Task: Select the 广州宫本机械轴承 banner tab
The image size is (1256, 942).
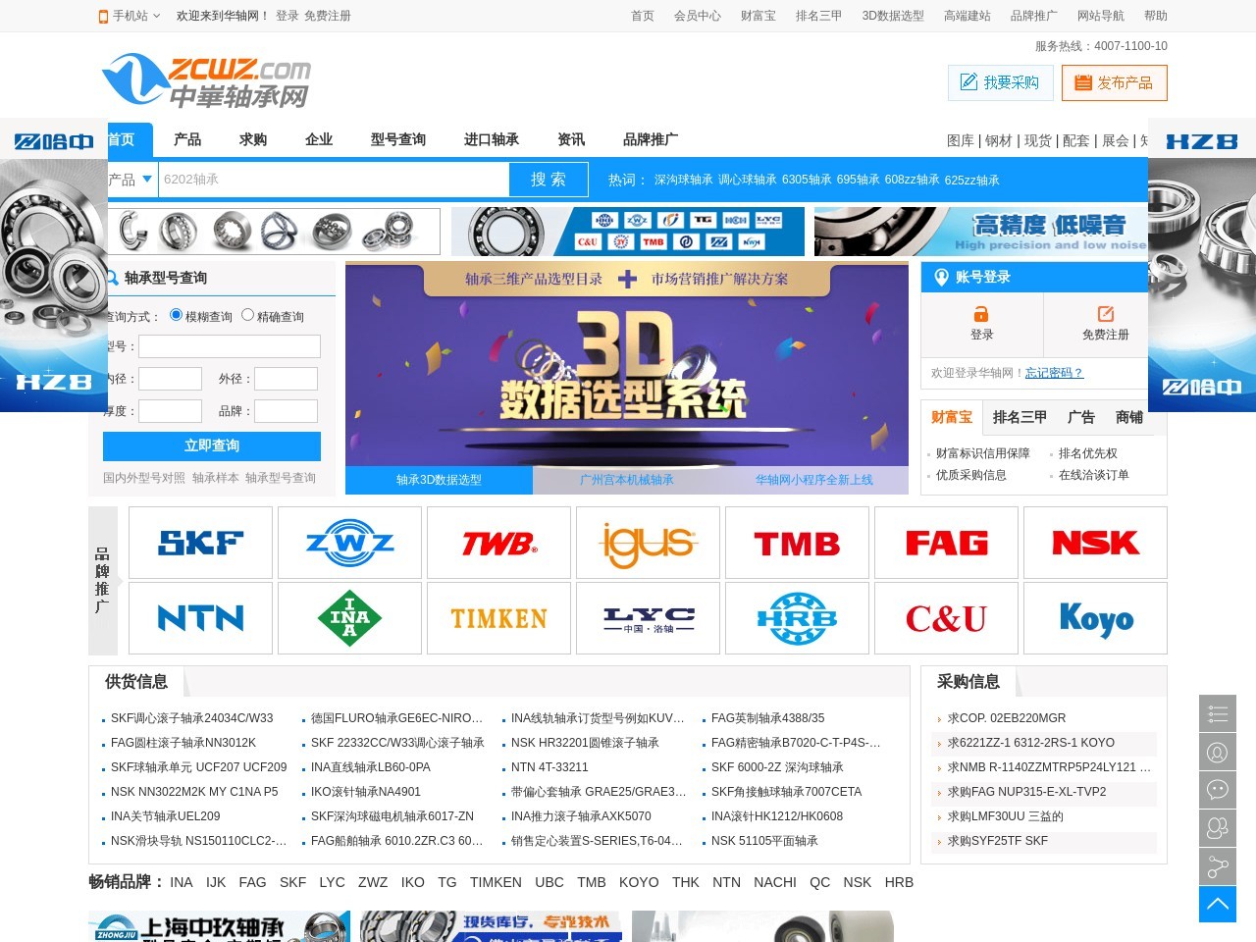Action: tap(627, 480)
